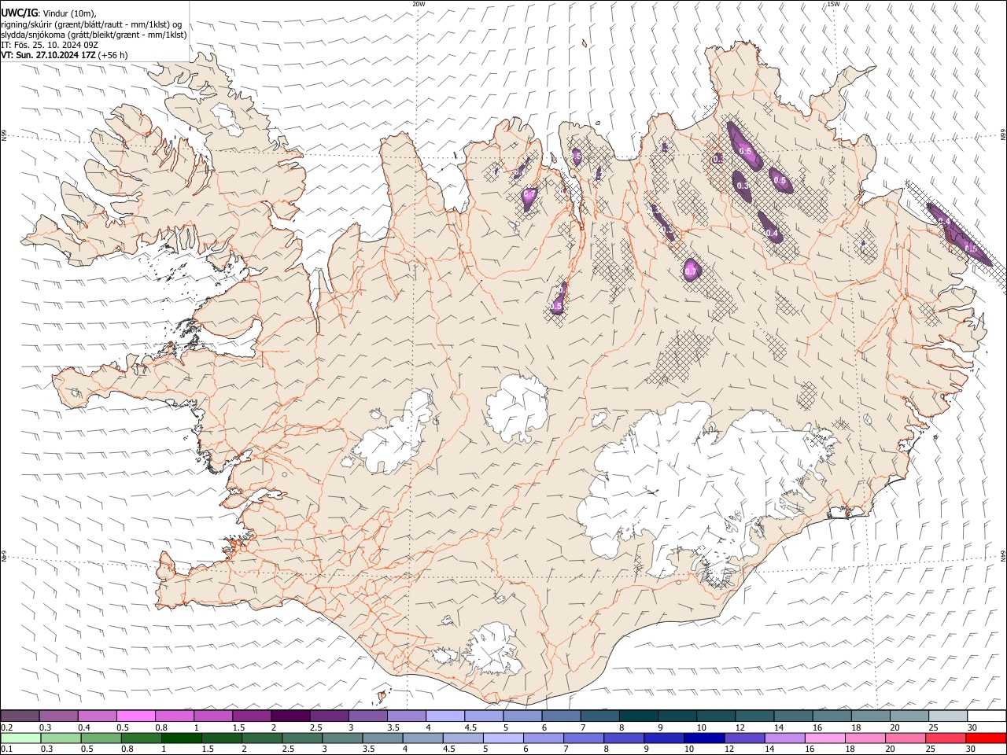
Task: Click the 'slydda/snjókoma' legend description line
Action: [94, 35]
